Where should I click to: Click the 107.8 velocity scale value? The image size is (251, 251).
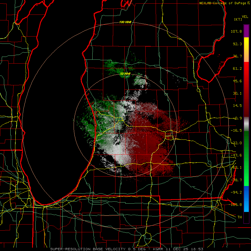click(236, 31)
